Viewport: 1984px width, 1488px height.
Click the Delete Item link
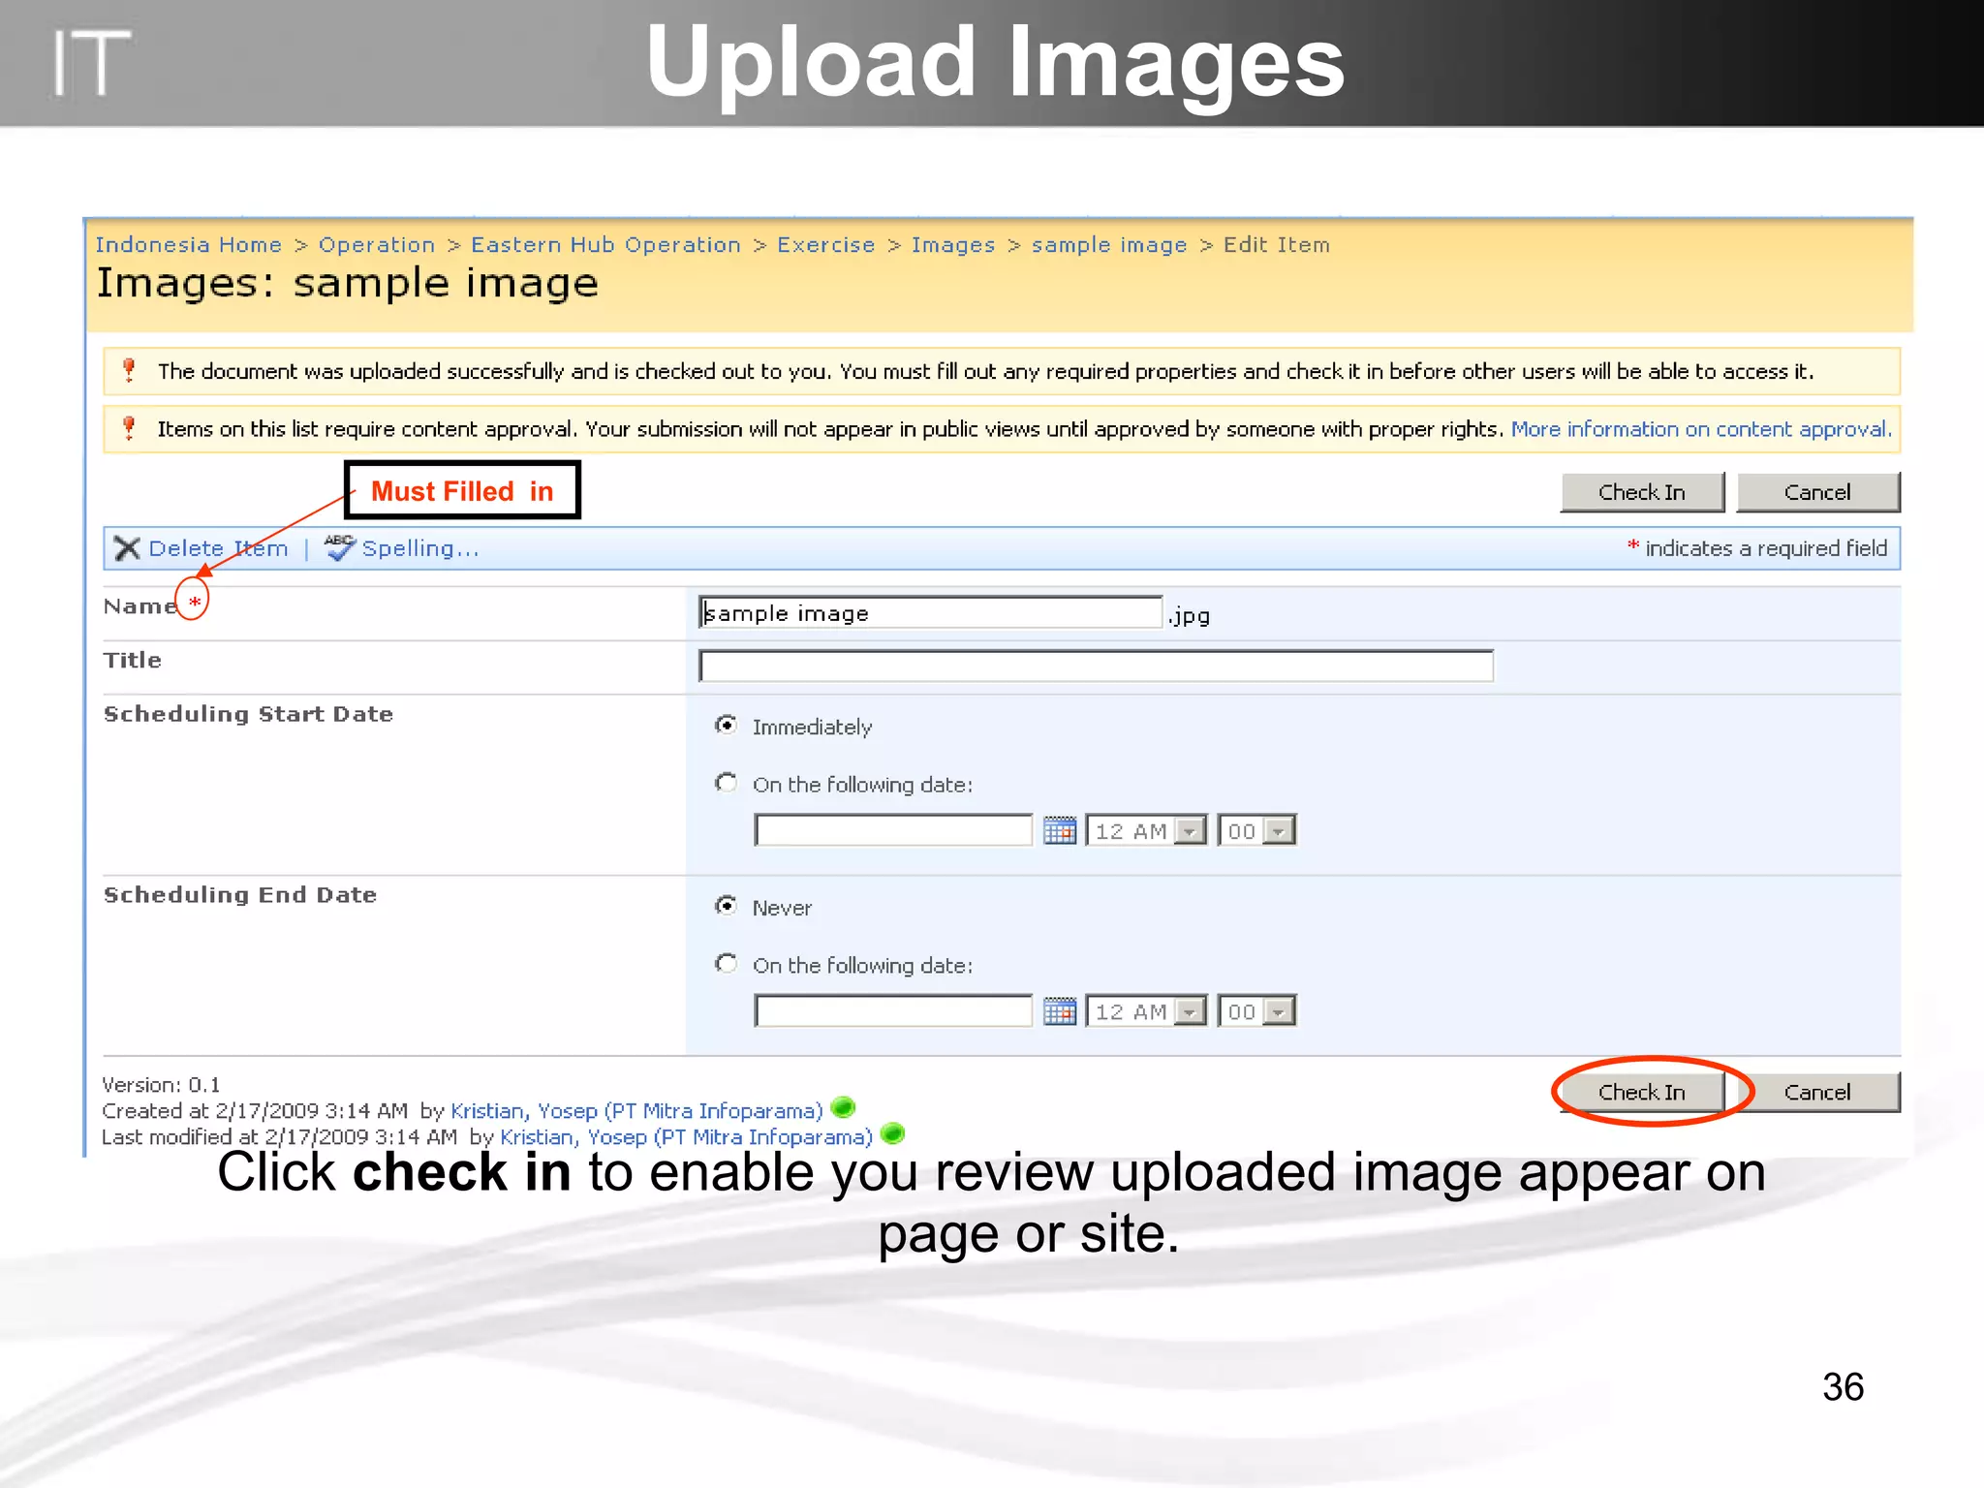(218, 548)
